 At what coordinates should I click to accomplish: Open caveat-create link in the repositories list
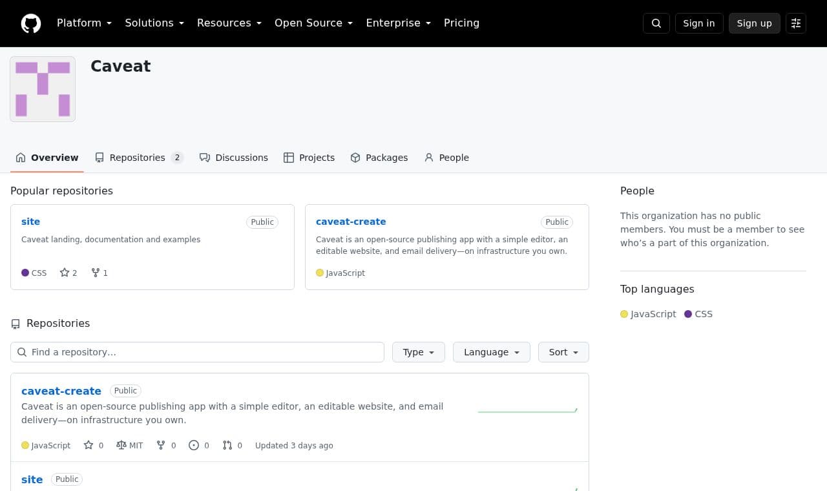[61, 391]
